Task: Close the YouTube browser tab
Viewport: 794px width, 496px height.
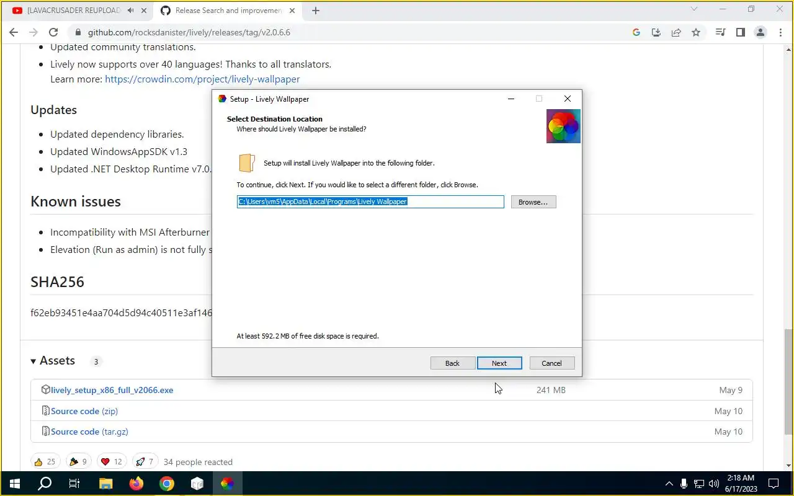Action: [x=144, y=11]
